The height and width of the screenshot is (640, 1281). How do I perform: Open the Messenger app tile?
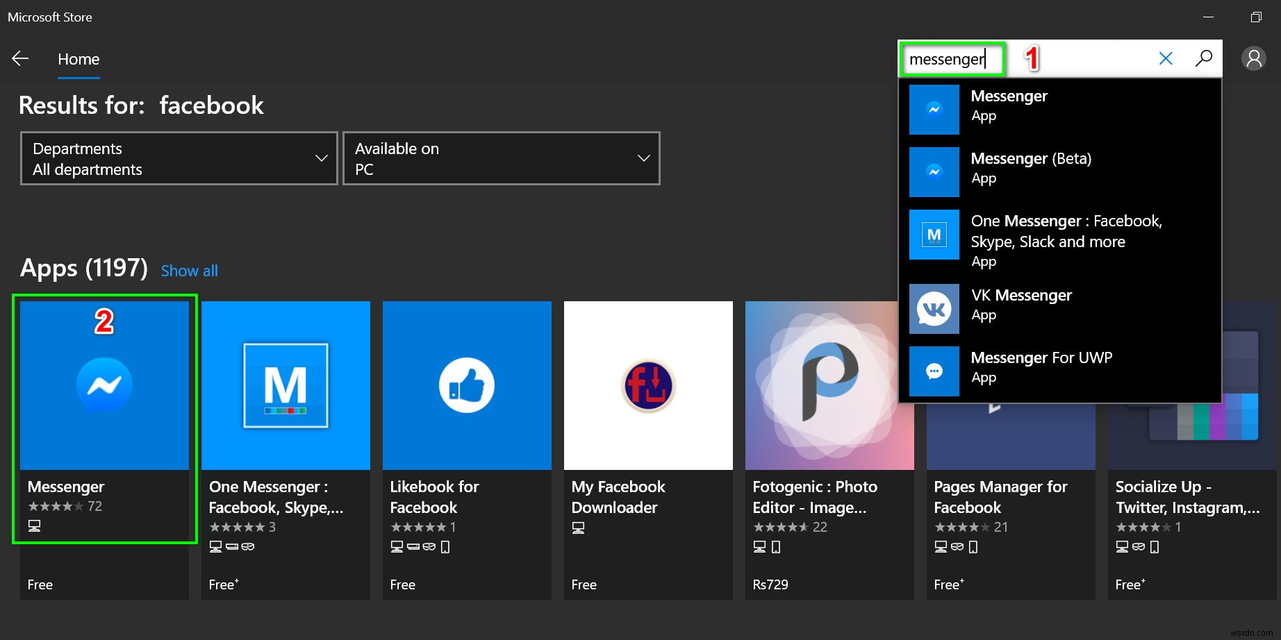point(104,385)
